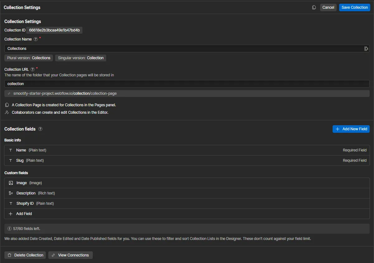
Task: Focus the Collection URL input field
Action: coord(187,84)
